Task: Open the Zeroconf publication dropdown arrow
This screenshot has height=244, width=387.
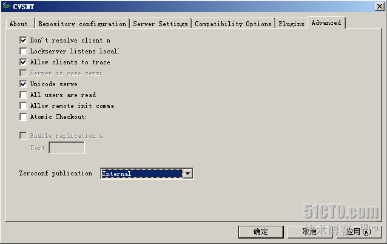Action: tap(188, 174)
